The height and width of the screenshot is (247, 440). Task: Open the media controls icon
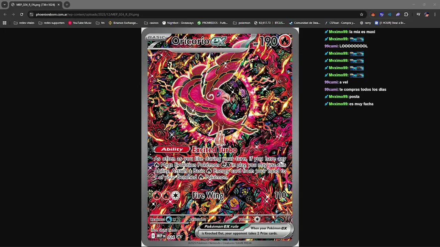(x=418, y=14)
